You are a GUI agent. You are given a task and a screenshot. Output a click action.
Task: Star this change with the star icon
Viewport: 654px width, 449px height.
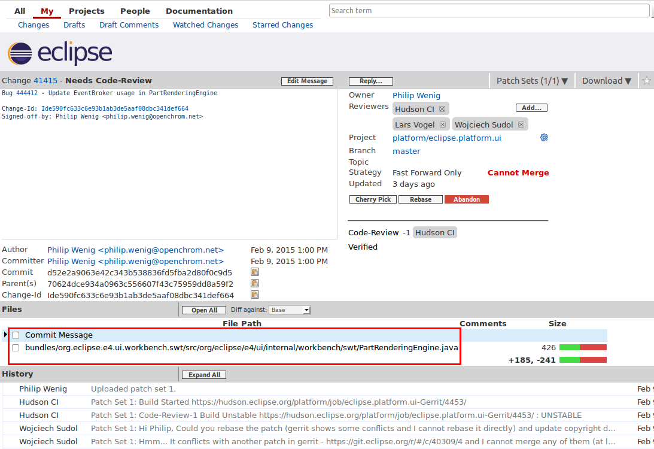pyautogui.click(x=646, y=81)
